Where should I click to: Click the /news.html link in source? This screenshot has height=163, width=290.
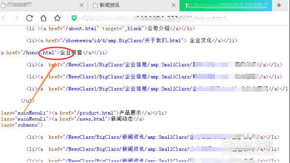[x=90, y=119]
